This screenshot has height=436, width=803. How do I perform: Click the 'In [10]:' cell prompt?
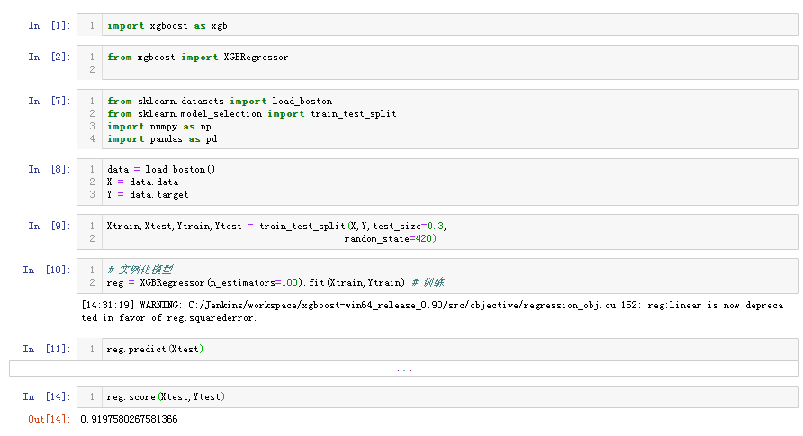point(44,270)
